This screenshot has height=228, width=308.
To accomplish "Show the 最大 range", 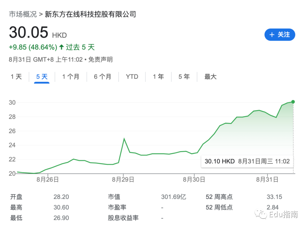I will 210,77.
